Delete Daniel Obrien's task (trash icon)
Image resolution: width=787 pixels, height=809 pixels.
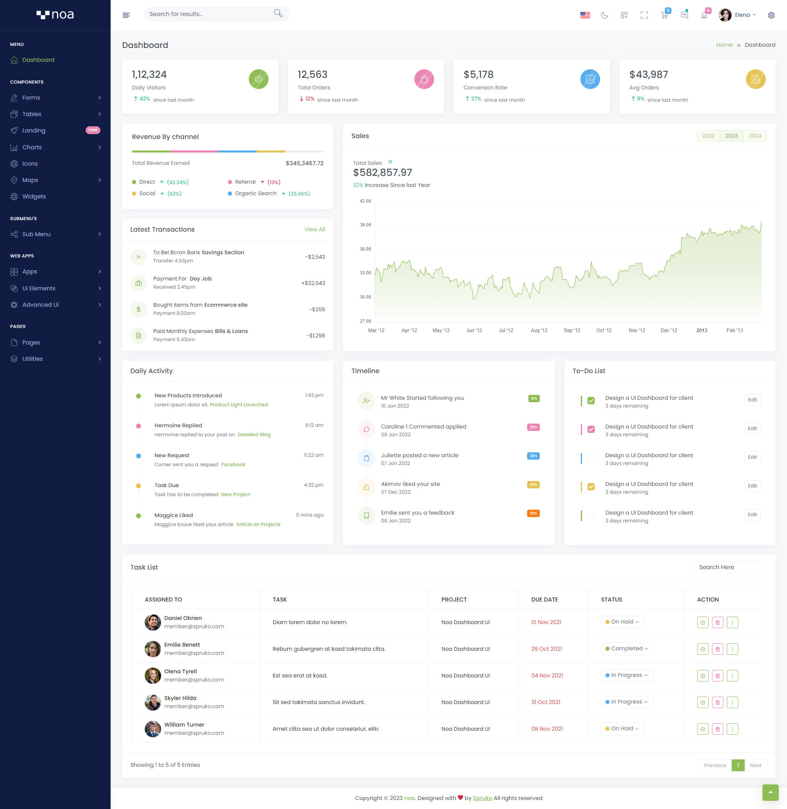(717, 622)
